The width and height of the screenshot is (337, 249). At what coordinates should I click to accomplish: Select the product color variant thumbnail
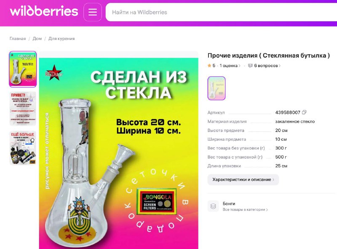tap(217, 88)
